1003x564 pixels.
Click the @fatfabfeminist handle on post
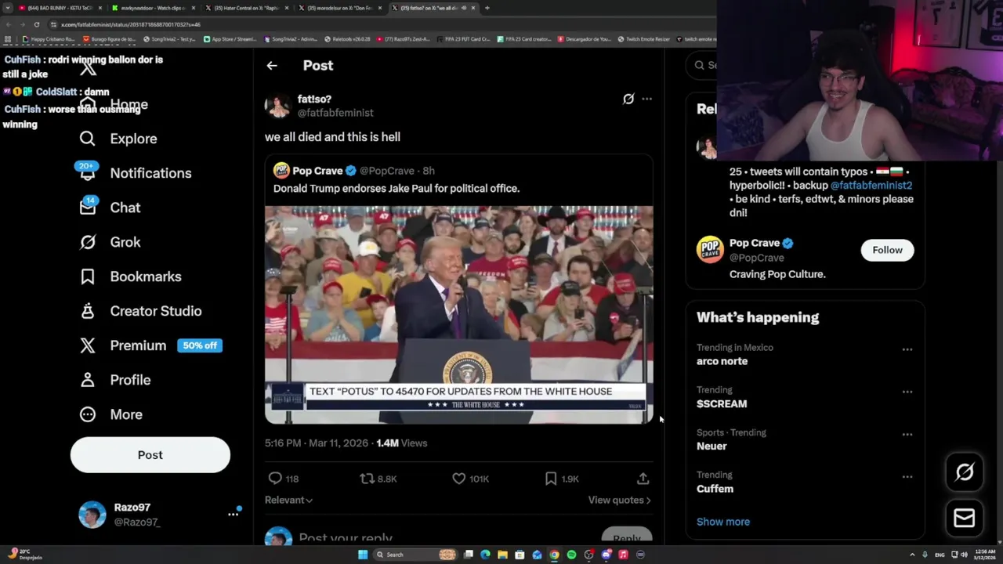[x=335, y=113]
